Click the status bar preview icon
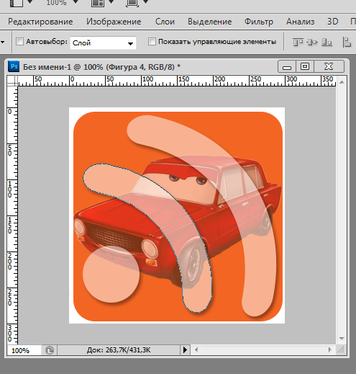 [50, 350]
